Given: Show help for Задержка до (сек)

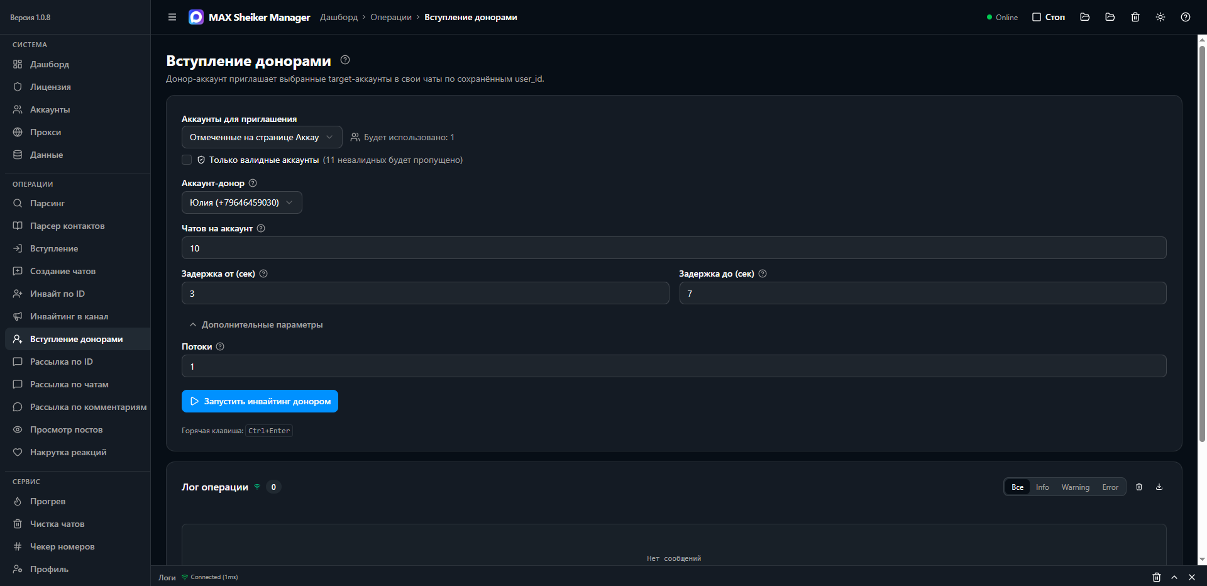Looking at the screenshot, I should tap(763, 274).
